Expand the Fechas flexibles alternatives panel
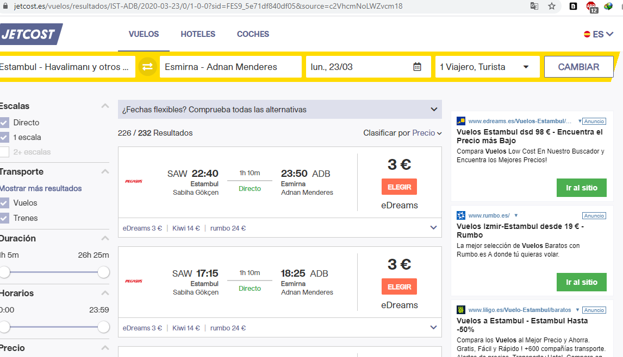Screen dimensions: 623x357 [x=280, y=110]
